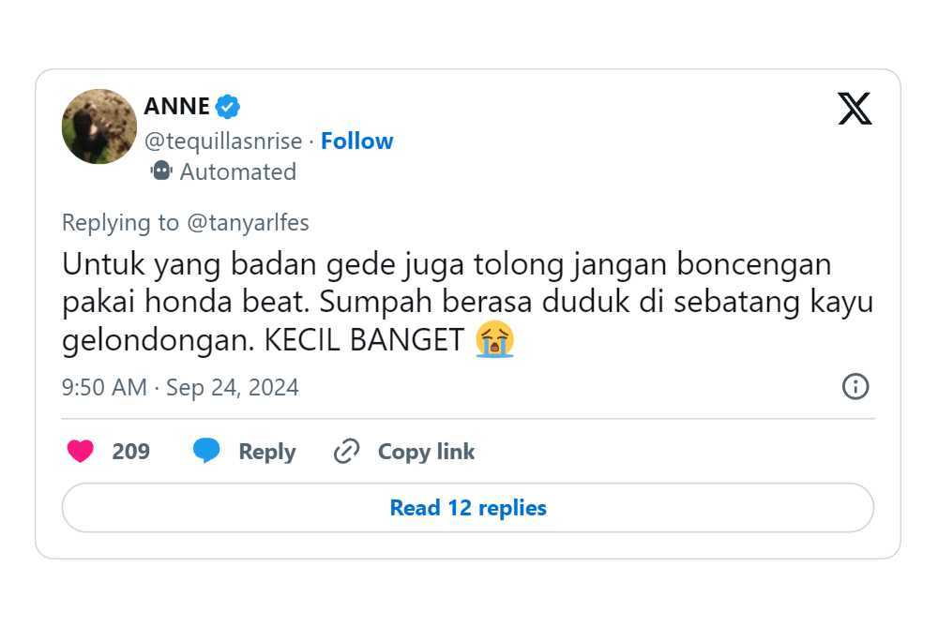Click the ANNE profile avatar photo
Viewport: 938px width, 626px height.
(99, 127)
